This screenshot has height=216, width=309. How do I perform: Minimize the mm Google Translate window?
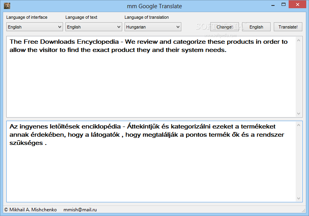[x=273, y=5]
